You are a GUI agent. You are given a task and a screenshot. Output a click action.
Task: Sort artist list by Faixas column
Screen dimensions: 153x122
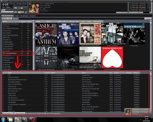pos(29,22)
